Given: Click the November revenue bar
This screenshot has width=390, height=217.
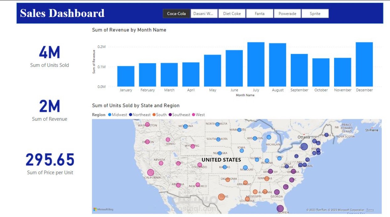Looking at the screenshot, I should pyautogui.click(x=343, y=72).
